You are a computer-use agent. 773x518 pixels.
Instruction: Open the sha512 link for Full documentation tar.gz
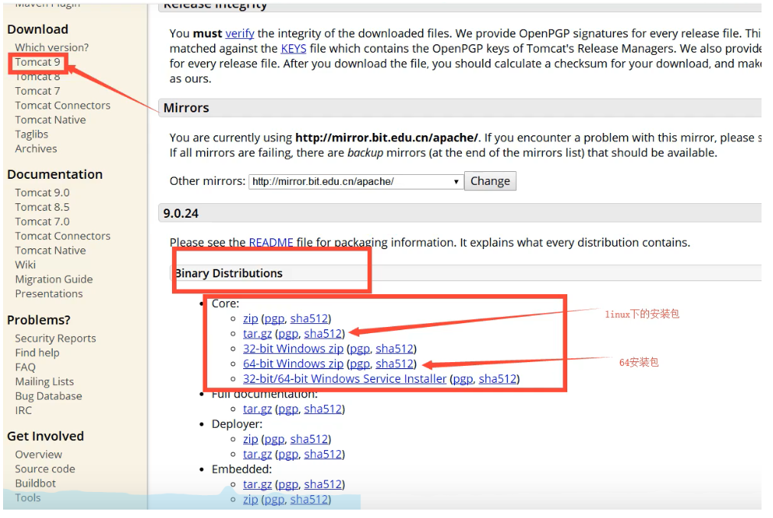pyautogui.click(x=323, y=410)
